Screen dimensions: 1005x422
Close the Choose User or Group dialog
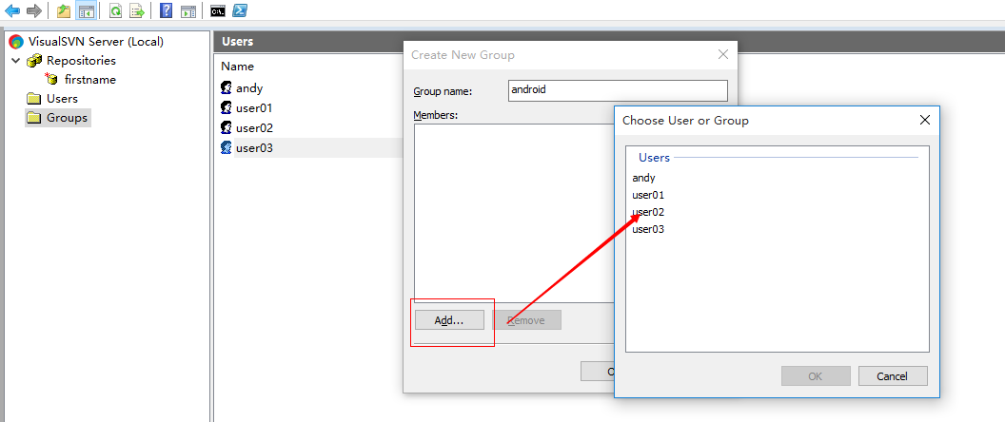coord(925,120)
